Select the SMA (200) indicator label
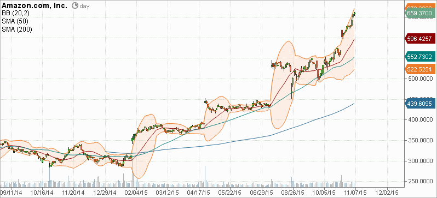Image resolution: width=437 pixels, height=198 pixels. [17, 29]
